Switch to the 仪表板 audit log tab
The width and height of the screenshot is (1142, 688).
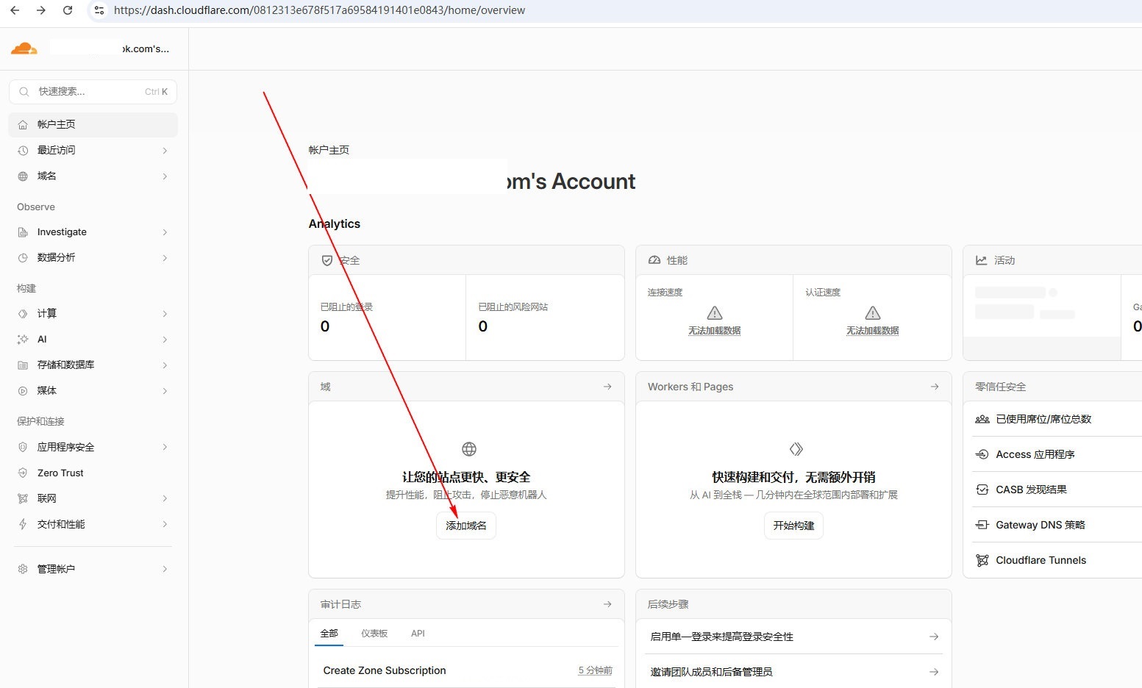pos(374,634)
